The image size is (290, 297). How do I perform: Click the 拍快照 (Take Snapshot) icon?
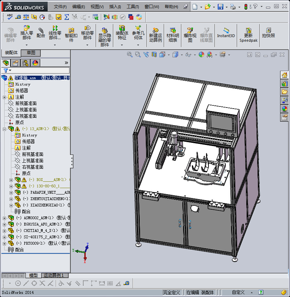268,33
